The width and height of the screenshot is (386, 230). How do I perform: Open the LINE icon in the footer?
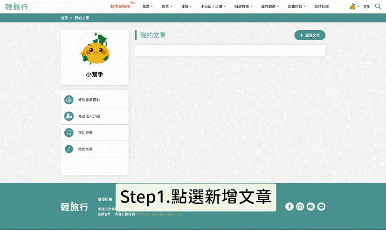pyautogui.click(x=321, y=206)
